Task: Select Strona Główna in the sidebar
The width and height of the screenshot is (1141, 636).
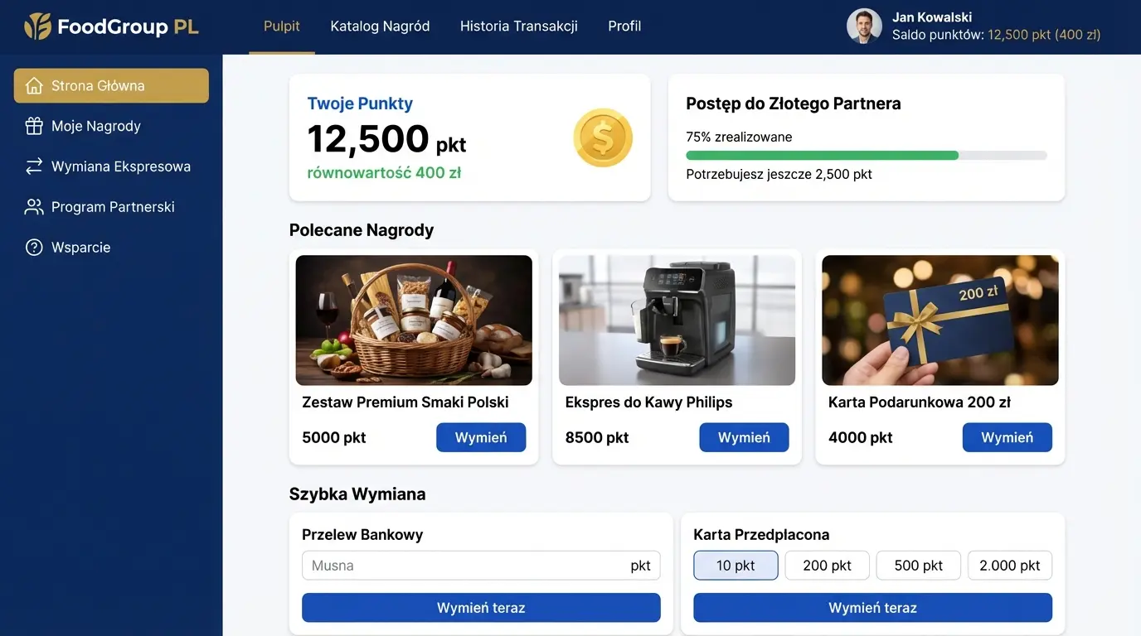Action: (x=111, y=85)
